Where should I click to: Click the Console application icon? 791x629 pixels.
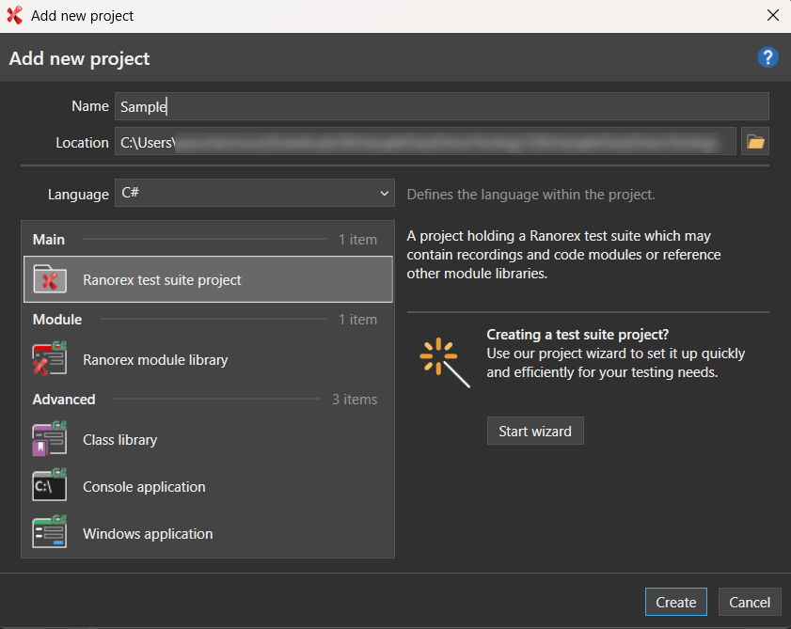(x=50, y=485)
